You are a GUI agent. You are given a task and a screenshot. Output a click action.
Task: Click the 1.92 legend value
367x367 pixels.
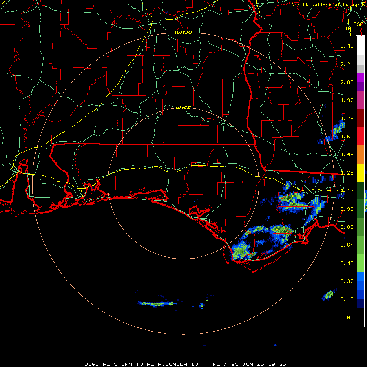pyautogui.click(x=347, y=100)
